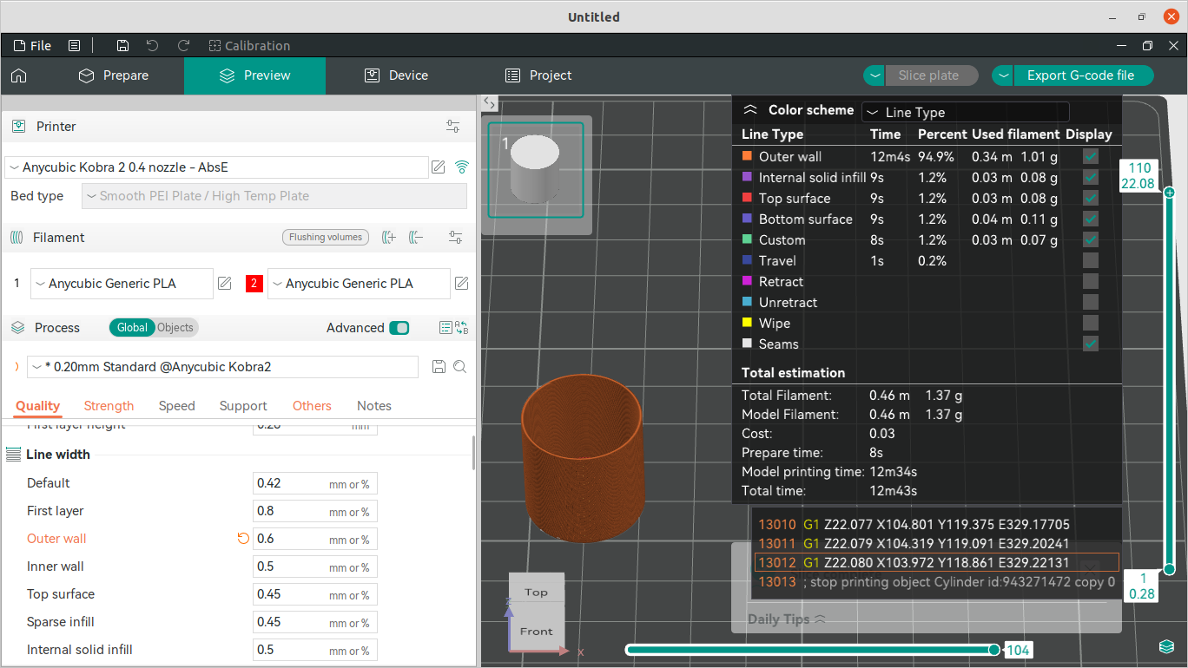The image size is (1188, 668).
Task: Click the save project icon in top toolbar
Action: pyautogui.click(x=122, y=46)
